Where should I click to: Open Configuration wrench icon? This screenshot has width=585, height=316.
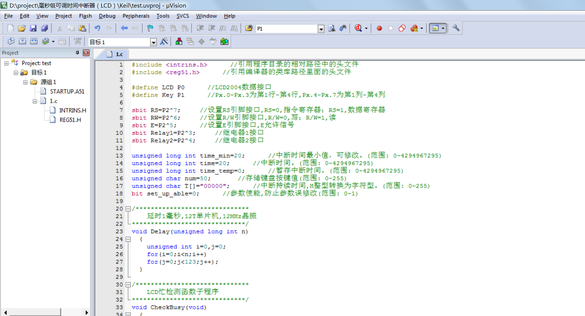[x=456, y=28]
